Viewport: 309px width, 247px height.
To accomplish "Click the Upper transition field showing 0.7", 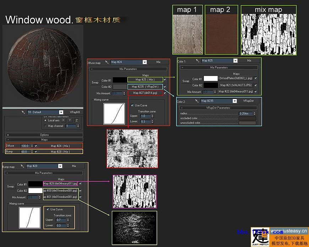I will (x=61, y=220).
